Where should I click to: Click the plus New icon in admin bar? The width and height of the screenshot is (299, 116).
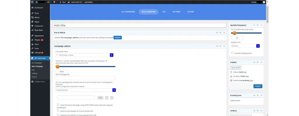click(x=60, y=2)
